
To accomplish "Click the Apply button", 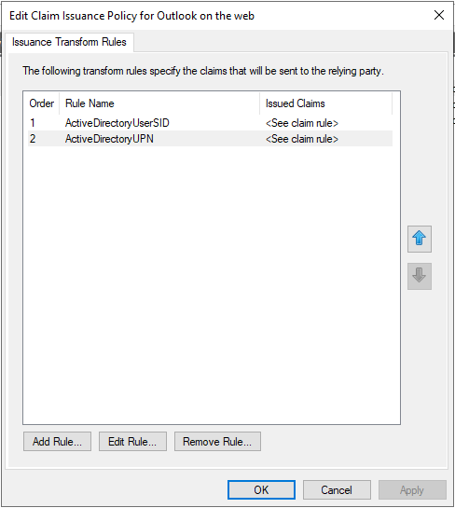I will tap(412, 490).
